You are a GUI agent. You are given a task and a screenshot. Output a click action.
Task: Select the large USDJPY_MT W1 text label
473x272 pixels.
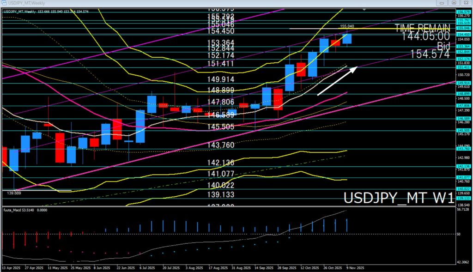398,198
